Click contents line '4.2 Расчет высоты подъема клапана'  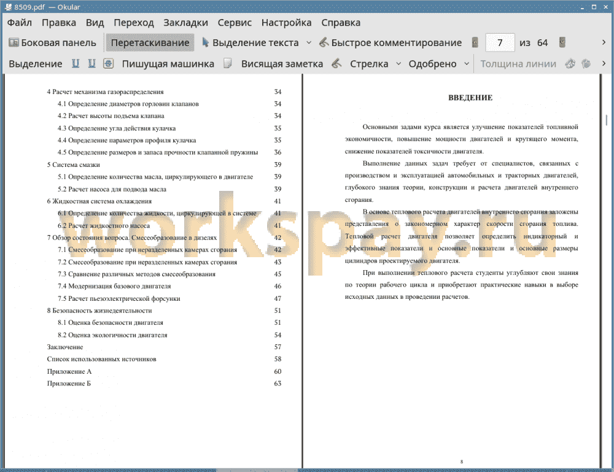click(x=111, y=116)
